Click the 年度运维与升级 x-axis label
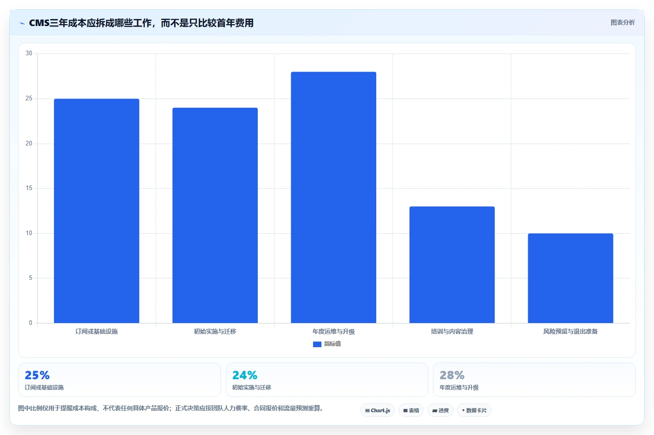 click(334, 331)
